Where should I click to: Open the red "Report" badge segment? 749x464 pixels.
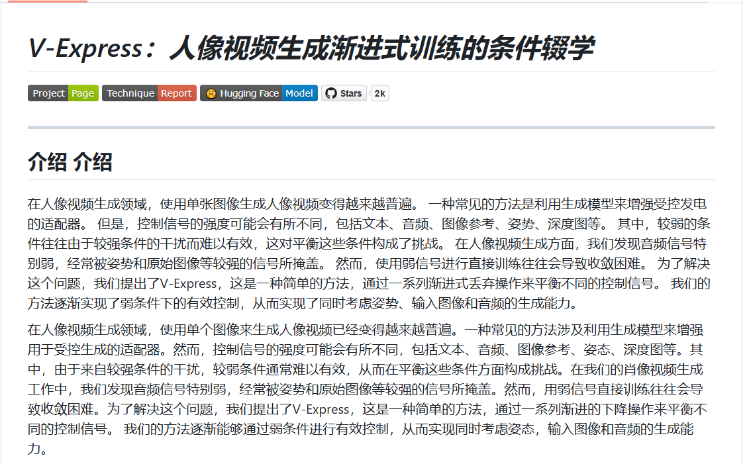(x=175, y=93)
